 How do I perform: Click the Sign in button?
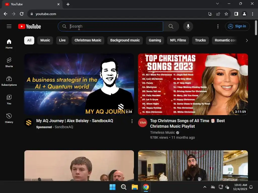point(237,26)
